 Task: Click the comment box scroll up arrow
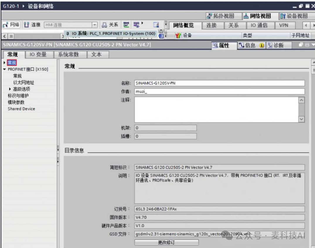(x=302, y=100)
